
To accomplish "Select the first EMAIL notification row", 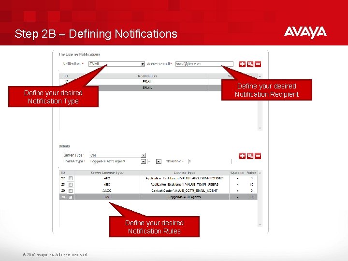I will click(159, 82).
